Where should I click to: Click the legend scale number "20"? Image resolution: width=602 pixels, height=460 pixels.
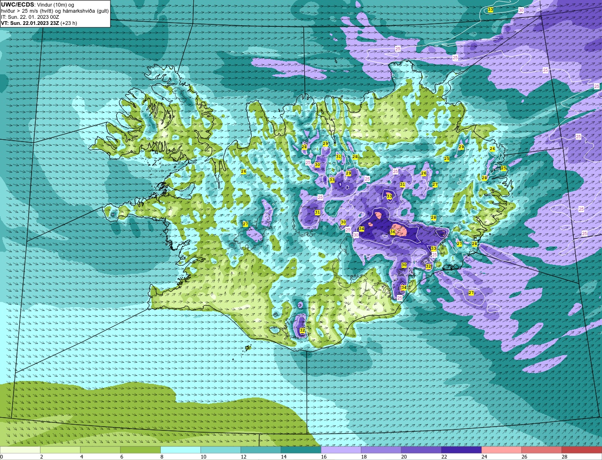click(404, 457)
